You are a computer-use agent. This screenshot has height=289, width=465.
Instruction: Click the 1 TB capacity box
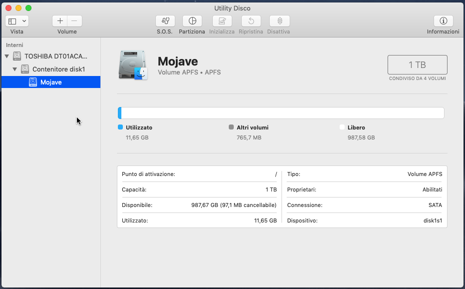coord(417,65)
